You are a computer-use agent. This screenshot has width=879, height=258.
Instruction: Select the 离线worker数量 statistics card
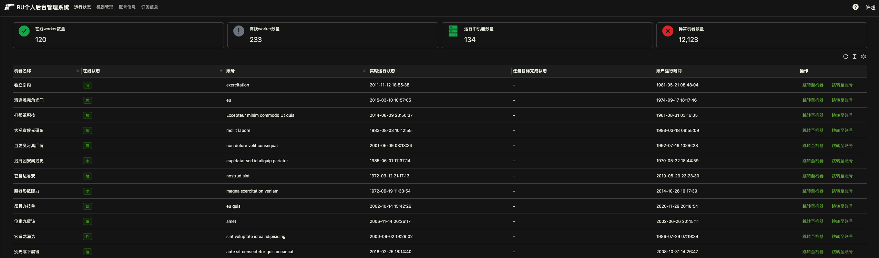pyautogui.click(x=333, y=35)
